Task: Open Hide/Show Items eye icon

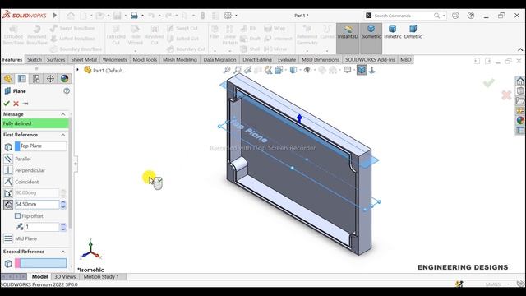Action: pyautogui.click(x=307, y=70)
